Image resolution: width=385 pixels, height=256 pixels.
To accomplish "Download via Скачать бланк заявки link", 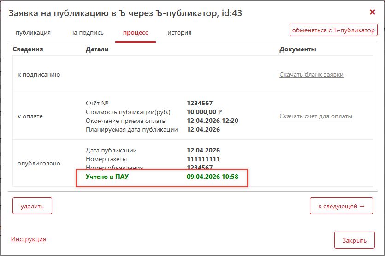I will (311, 75).
